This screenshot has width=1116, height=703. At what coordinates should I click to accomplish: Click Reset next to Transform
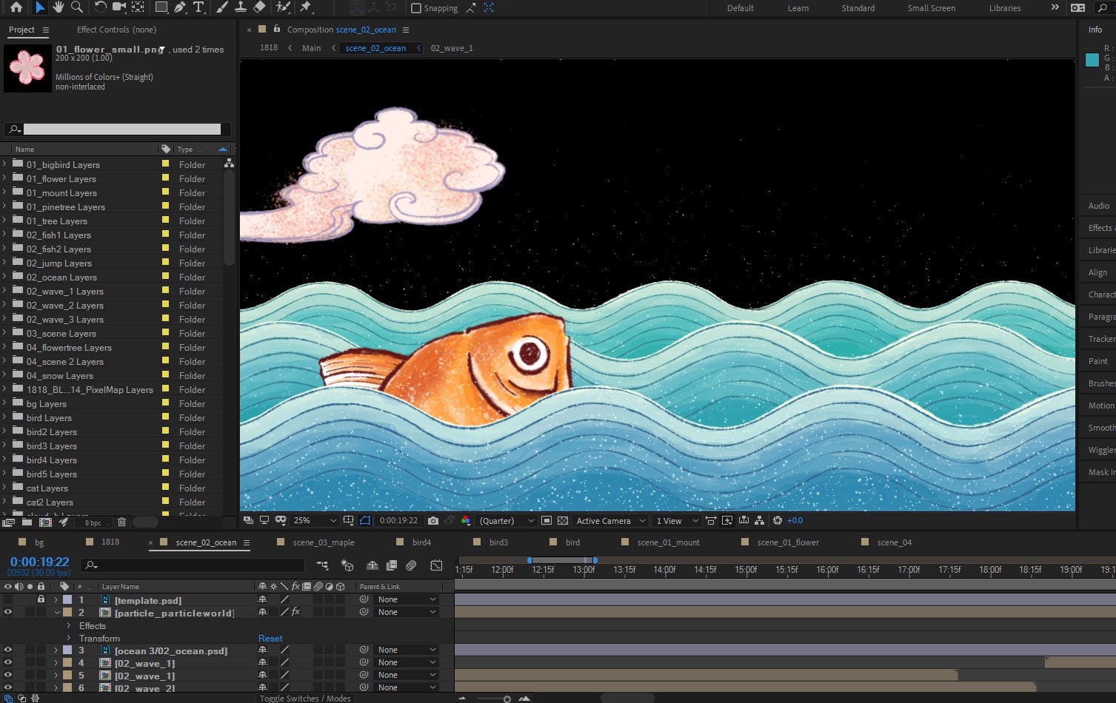click(270, 639)
